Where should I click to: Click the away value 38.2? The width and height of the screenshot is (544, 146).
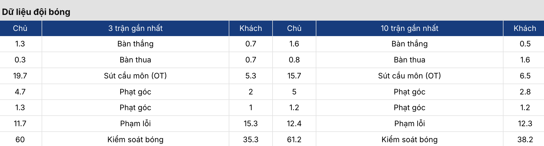[525, 139]
